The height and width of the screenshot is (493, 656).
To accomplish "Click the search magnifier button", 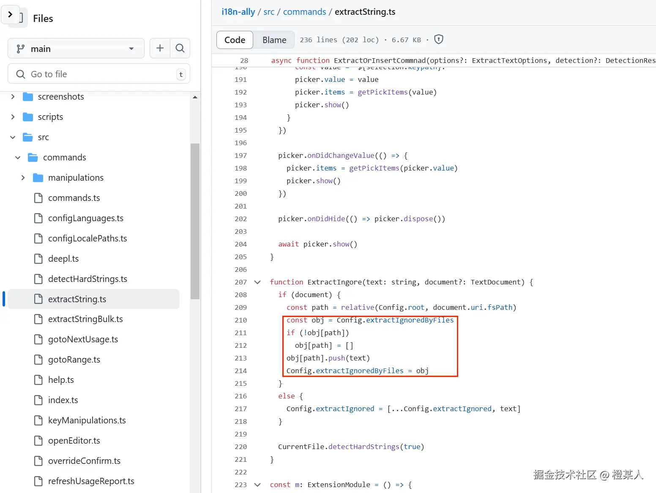I will pos(180,48).
